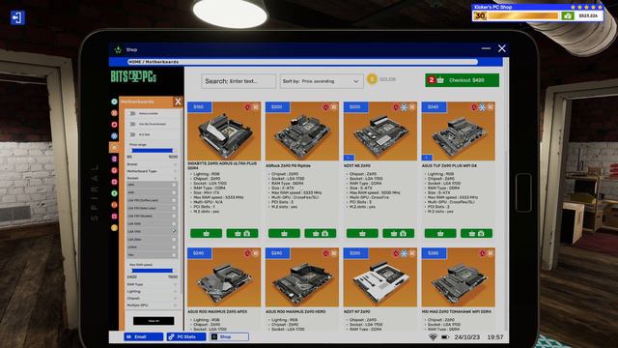618x348 pixels.
Task: Open the teal category icon in the sidebar
Action: point(114,101)
